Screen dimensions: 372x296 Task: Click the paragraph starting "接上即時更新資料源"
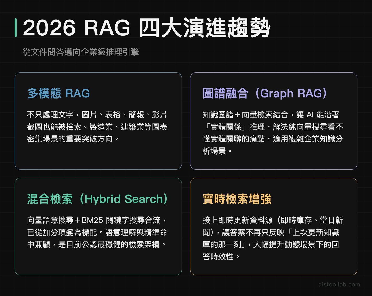coord(273,238)
